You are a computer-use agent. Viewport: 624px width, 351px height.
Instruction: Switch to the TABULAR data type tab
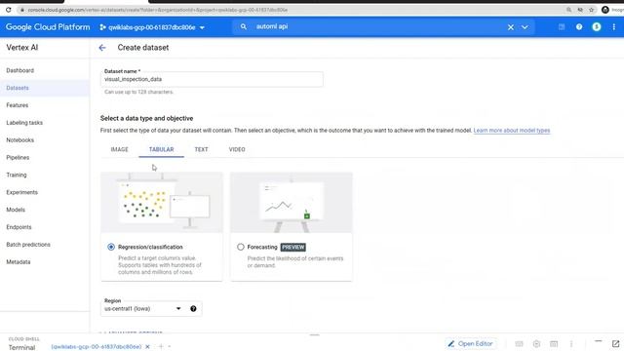(x=161, y=149)
